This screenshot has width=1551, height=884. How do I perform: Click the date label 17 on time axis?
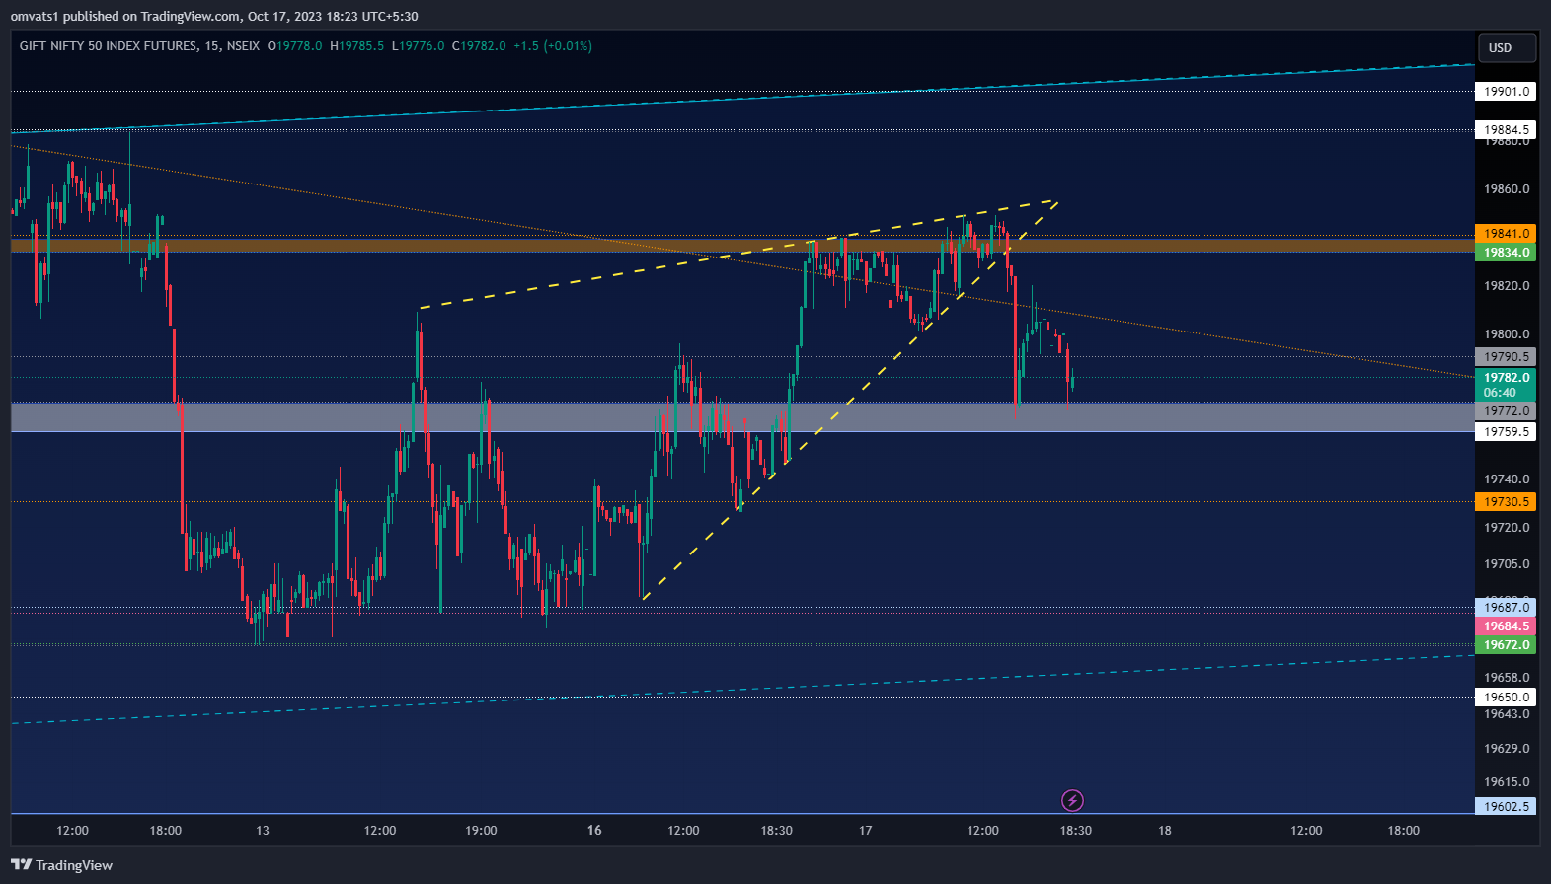(x=866, y=831)
